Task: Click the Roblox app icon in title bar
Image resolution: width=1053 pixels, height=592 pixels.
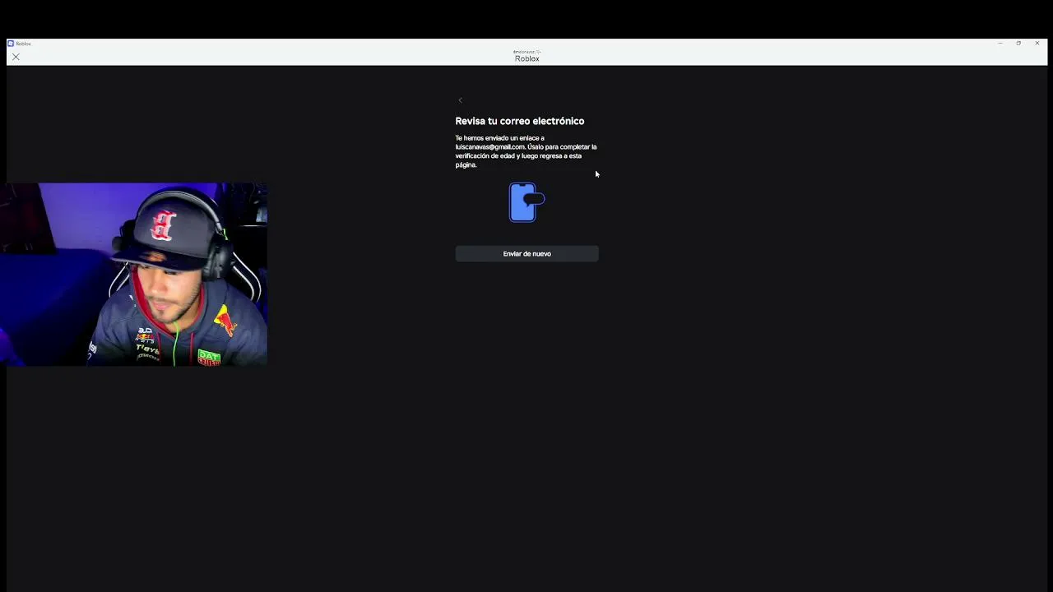Action: point(11,44)
